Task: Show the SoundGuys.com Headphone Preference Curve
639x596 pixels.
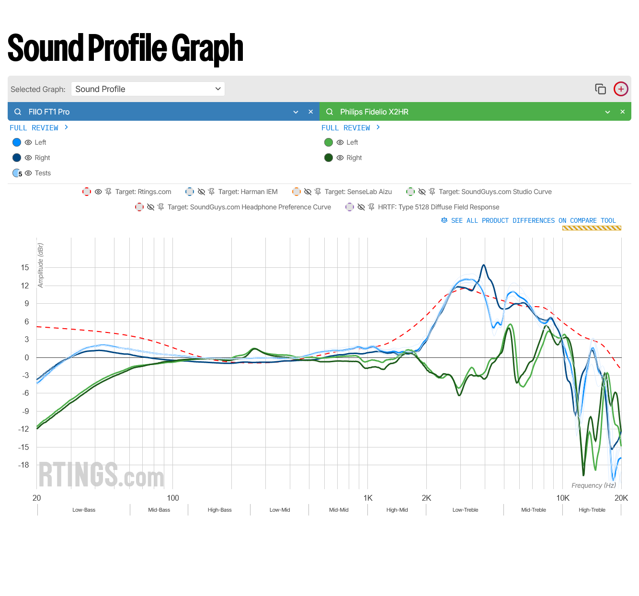Action: tap(150, 207)
